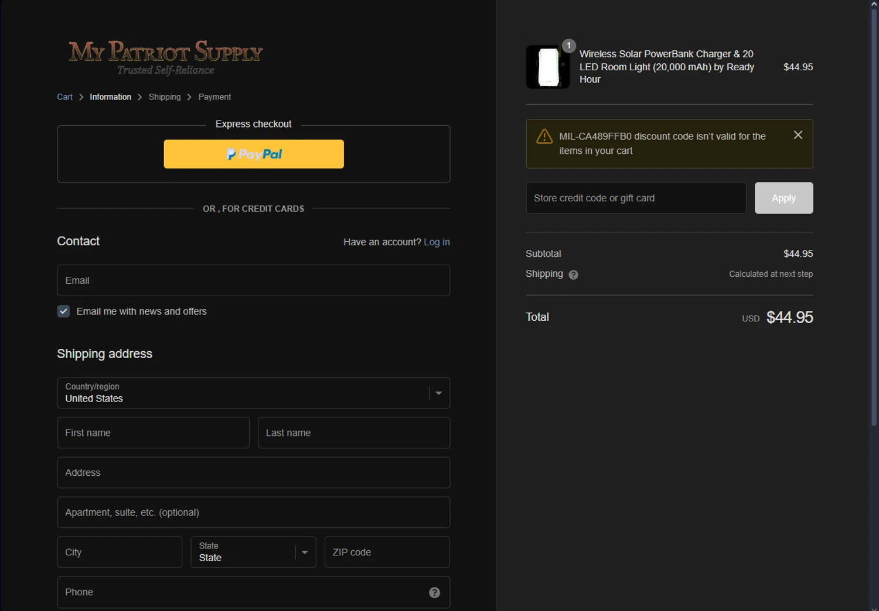Click the 'Shipping address' heading
Image resolution: width=879 pixels, height=611 pixels.
coord(104,353)
